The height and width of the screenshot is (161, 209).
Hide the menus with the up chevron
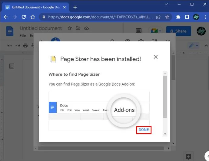pos(206,46)
